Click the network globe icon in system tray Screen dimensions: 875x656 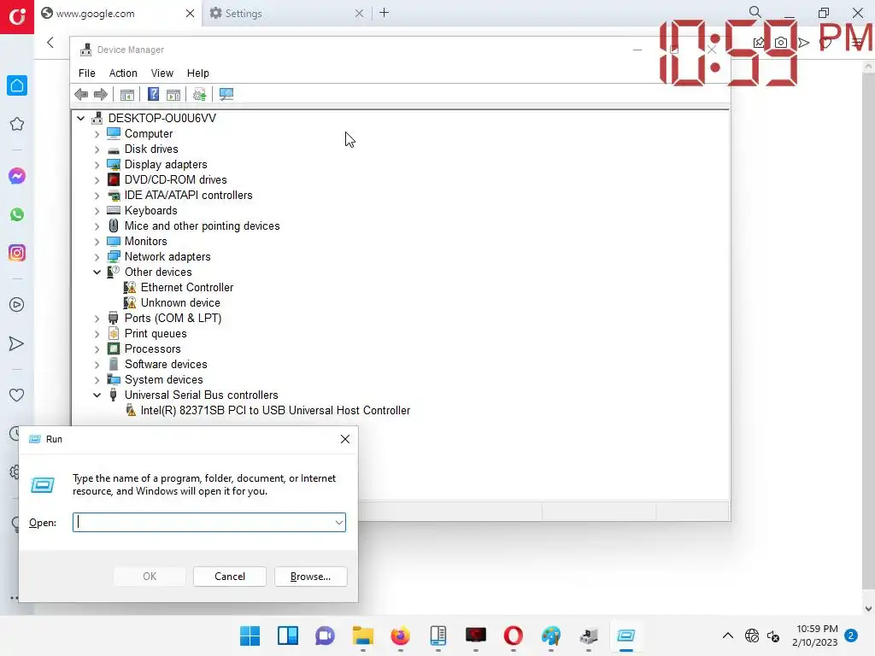click(x=752, y=635)
